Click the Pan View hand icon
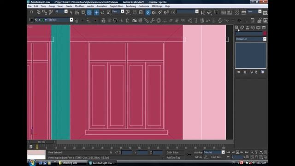 257,157
